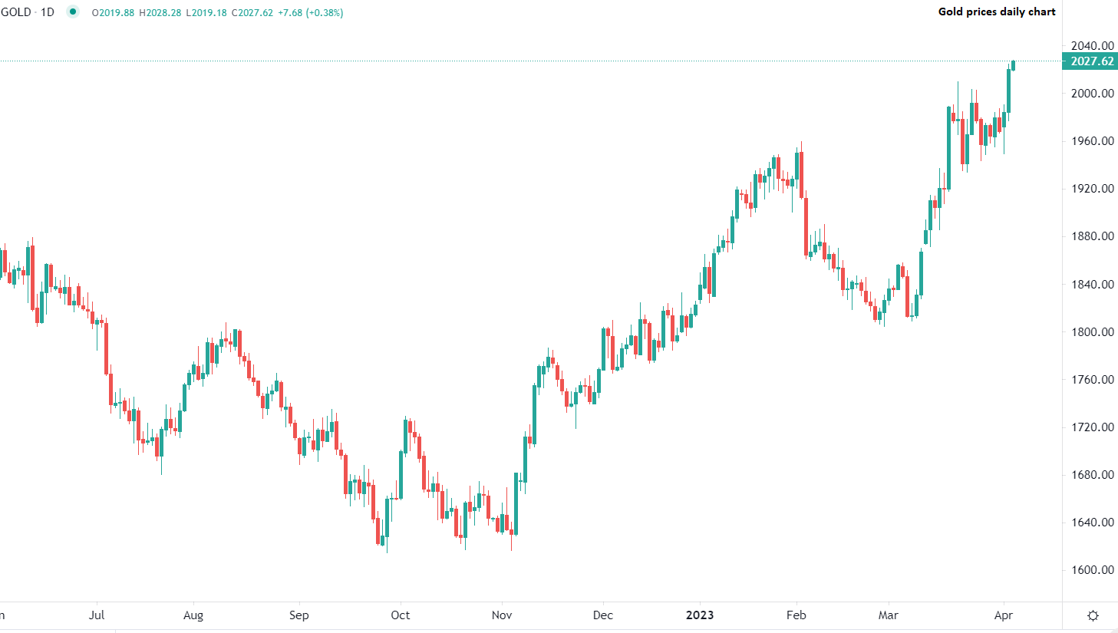Screen dimensions: 1118x633
Task: Click the dotted line at the all-time high
Action: pyautogui.click(x=537, y=60)
